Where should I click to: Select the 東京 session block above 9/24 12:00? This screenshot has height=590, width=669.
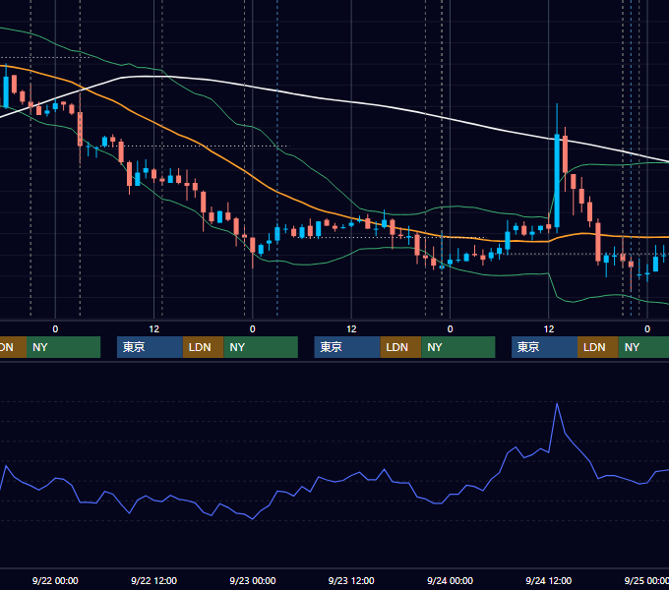[544, 347]
